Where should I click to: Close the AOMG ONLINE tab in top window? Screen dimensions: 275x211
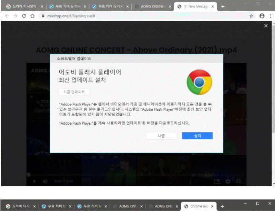[x=170, y=6]
